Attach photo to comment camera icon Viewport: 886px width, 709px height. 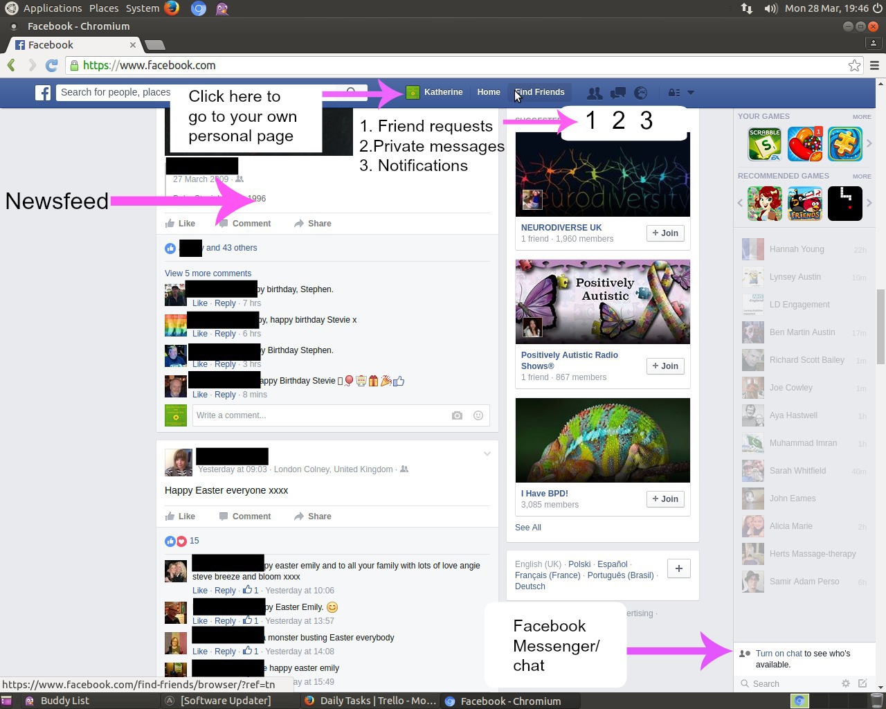[457, 415]
